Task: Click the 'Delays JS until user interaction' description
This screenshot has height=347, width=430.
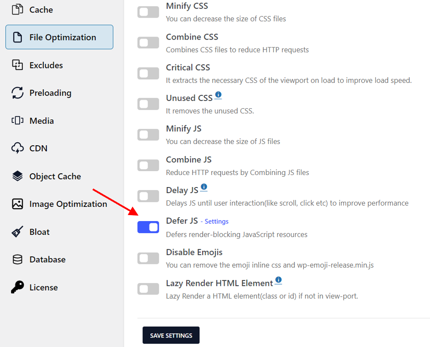Action: pyautogui.click(x=287, y=203)
